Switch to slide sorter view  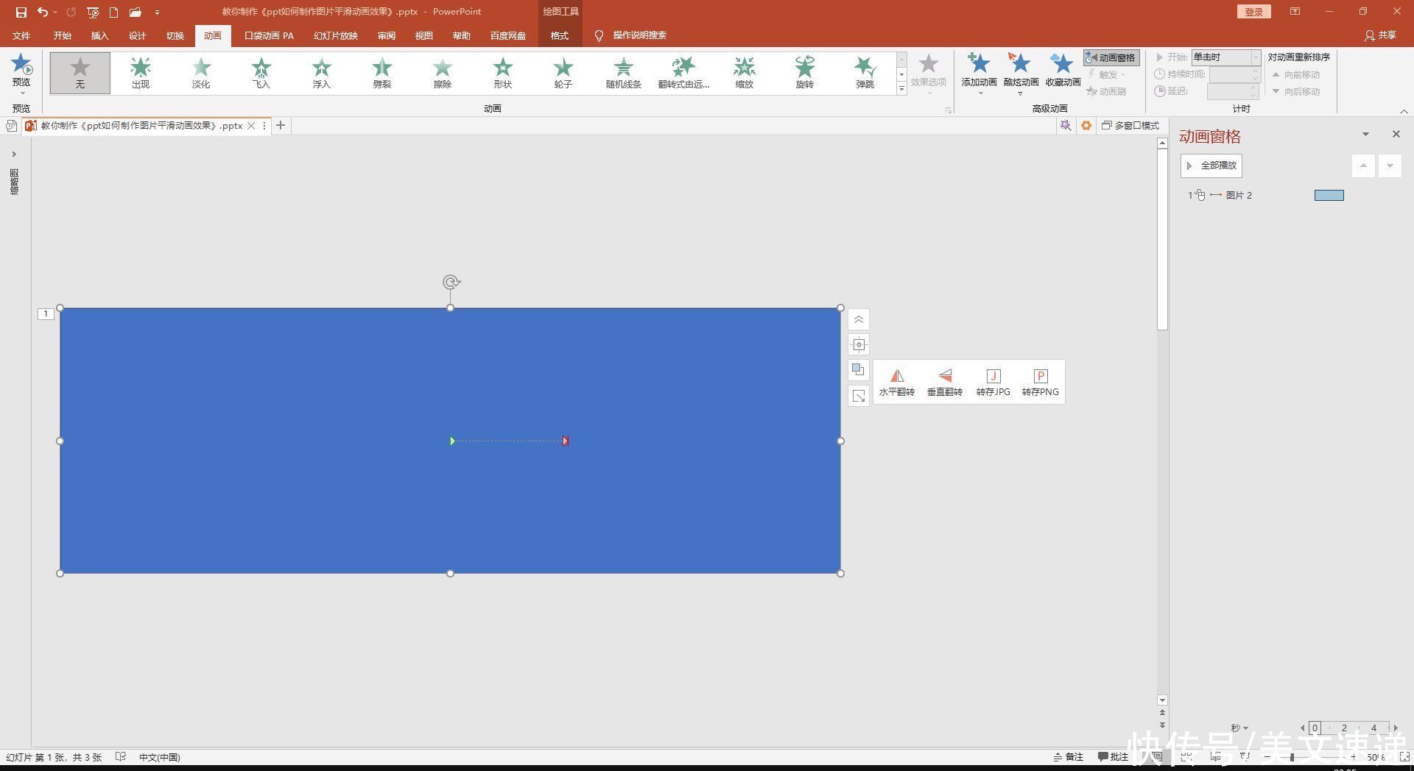(x=1186, y=756)
